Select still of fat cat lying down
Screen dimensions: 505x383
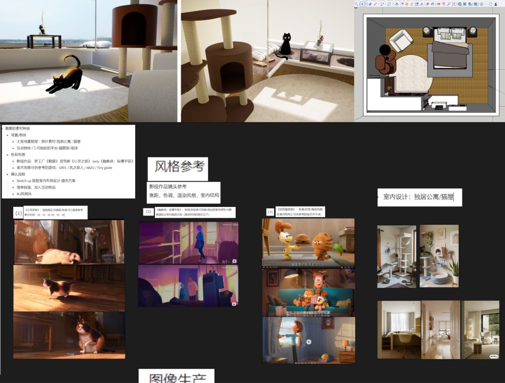tap(69, 242)
